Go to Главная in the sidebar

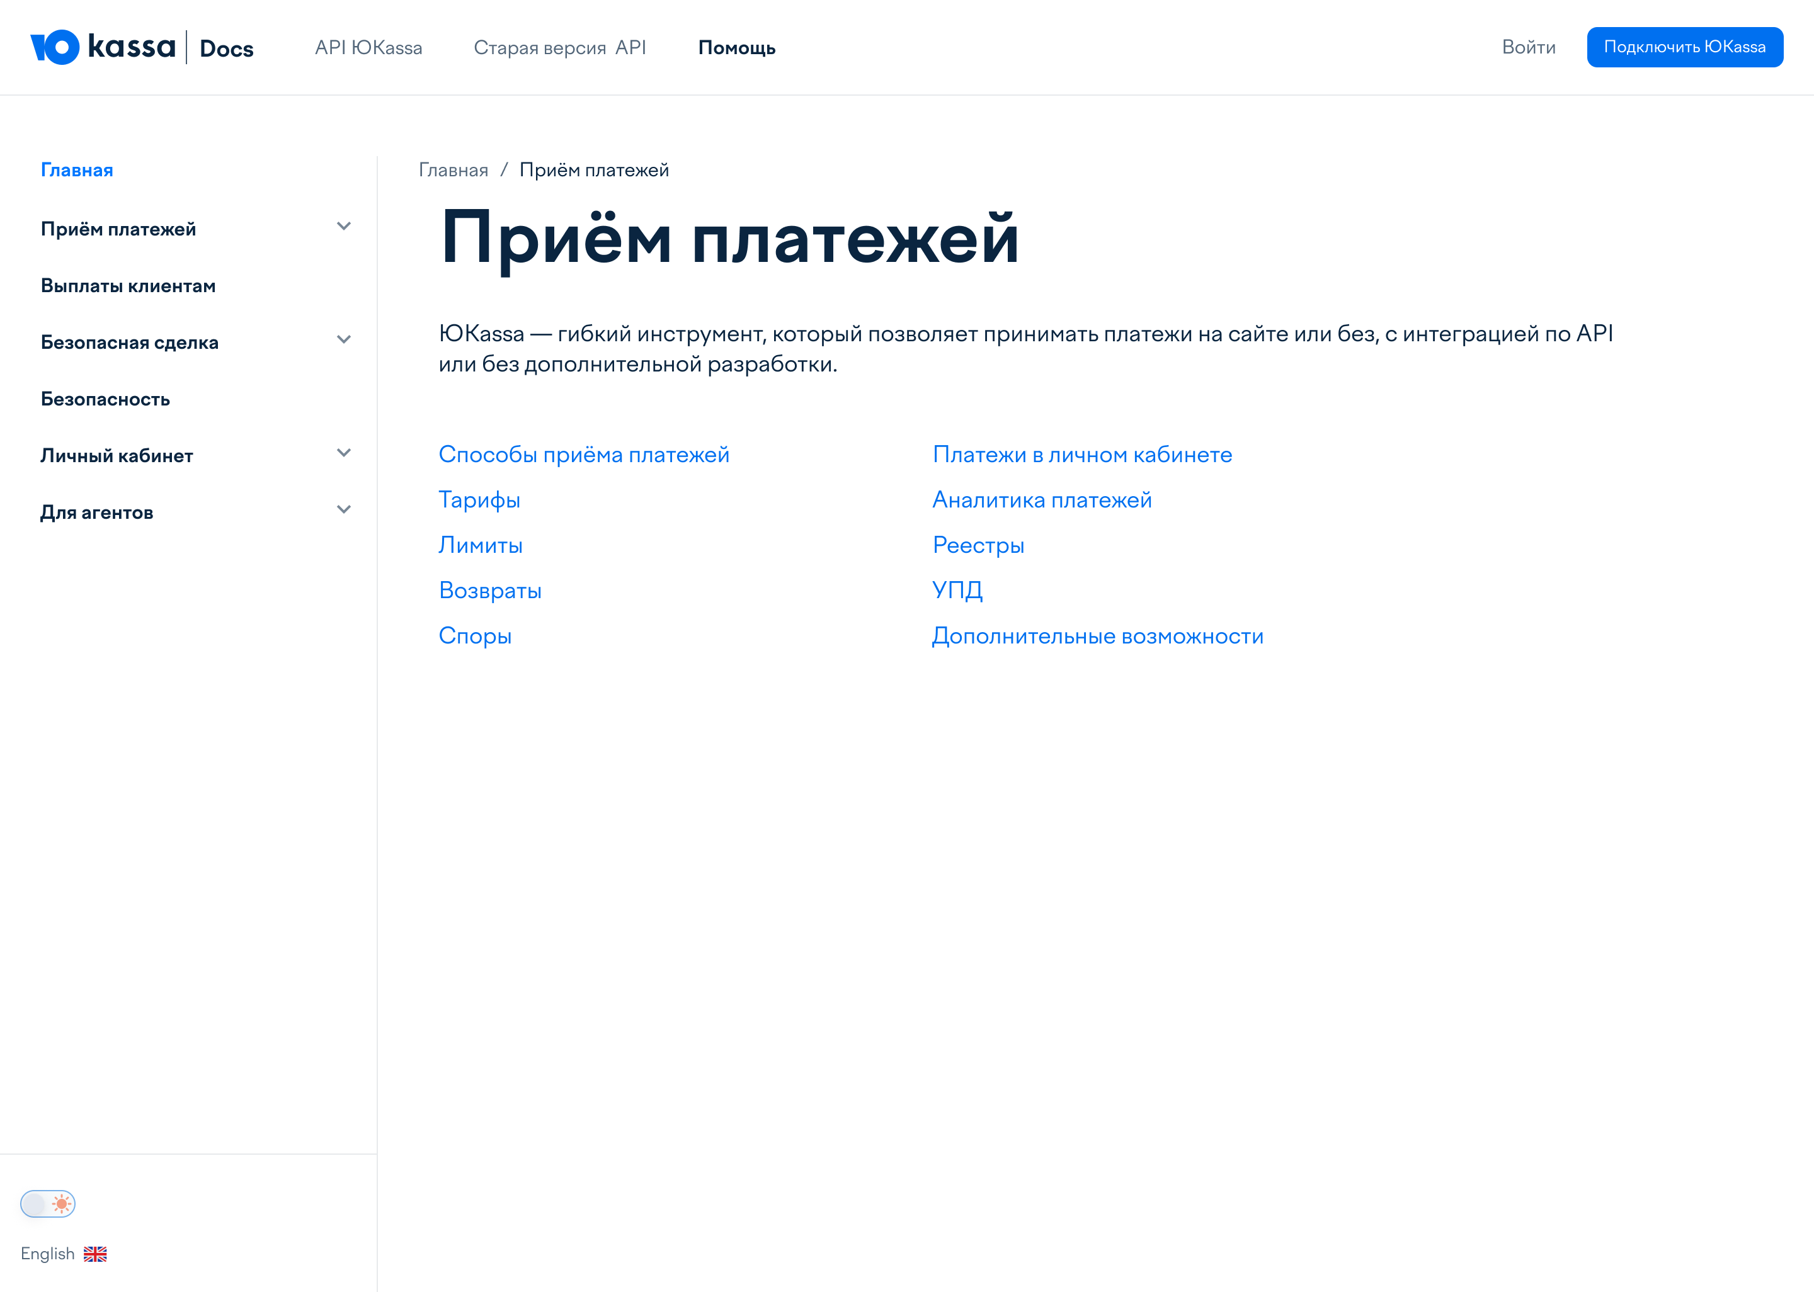click(x=77, y=170)
